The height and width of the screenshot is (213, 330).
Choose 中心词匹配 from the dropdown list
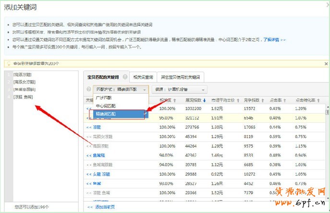coord(107,106)
